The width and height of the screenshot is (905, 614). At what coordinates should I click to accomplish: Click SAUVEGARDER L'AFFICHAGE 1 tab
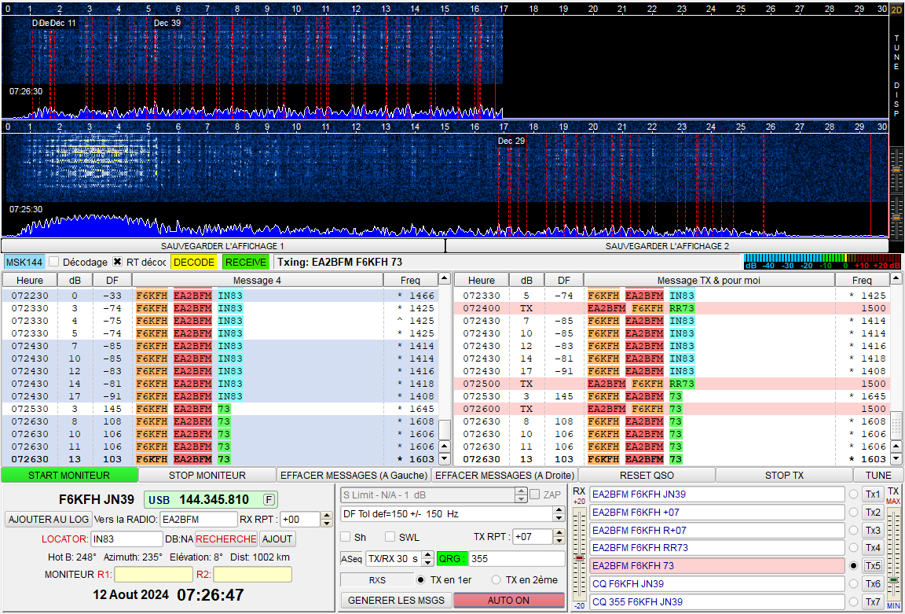pos(223,246)
